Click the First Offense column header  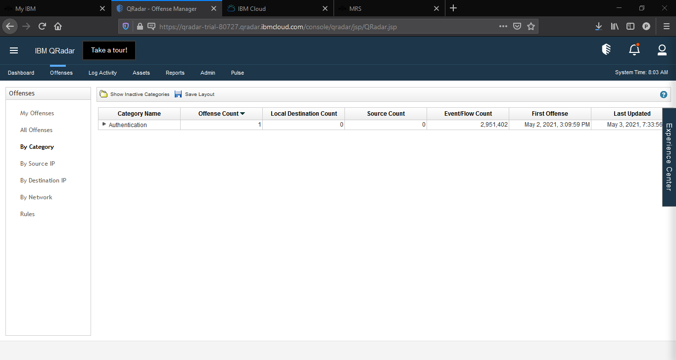coord(550,114)
